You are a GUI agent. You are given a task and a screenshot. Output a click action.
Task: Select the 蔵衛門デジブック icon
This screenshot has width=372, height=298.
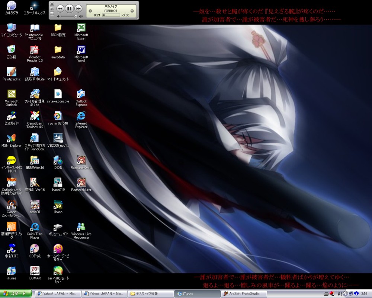12,231
